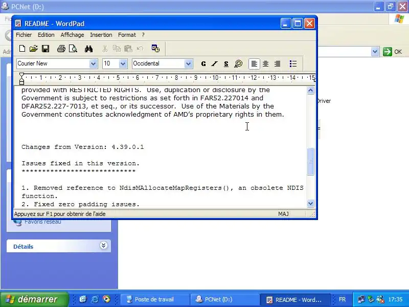Click the WordPad title bar document icon
The width and height of the screenshot is (409, 307).
(18, 24)
